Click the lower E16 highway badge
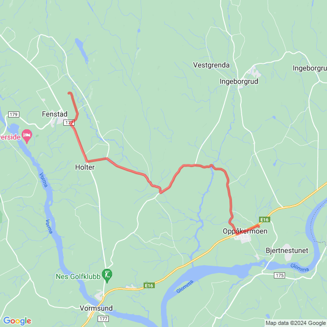Screen dimensions: 327x327 tap(149, 286)
